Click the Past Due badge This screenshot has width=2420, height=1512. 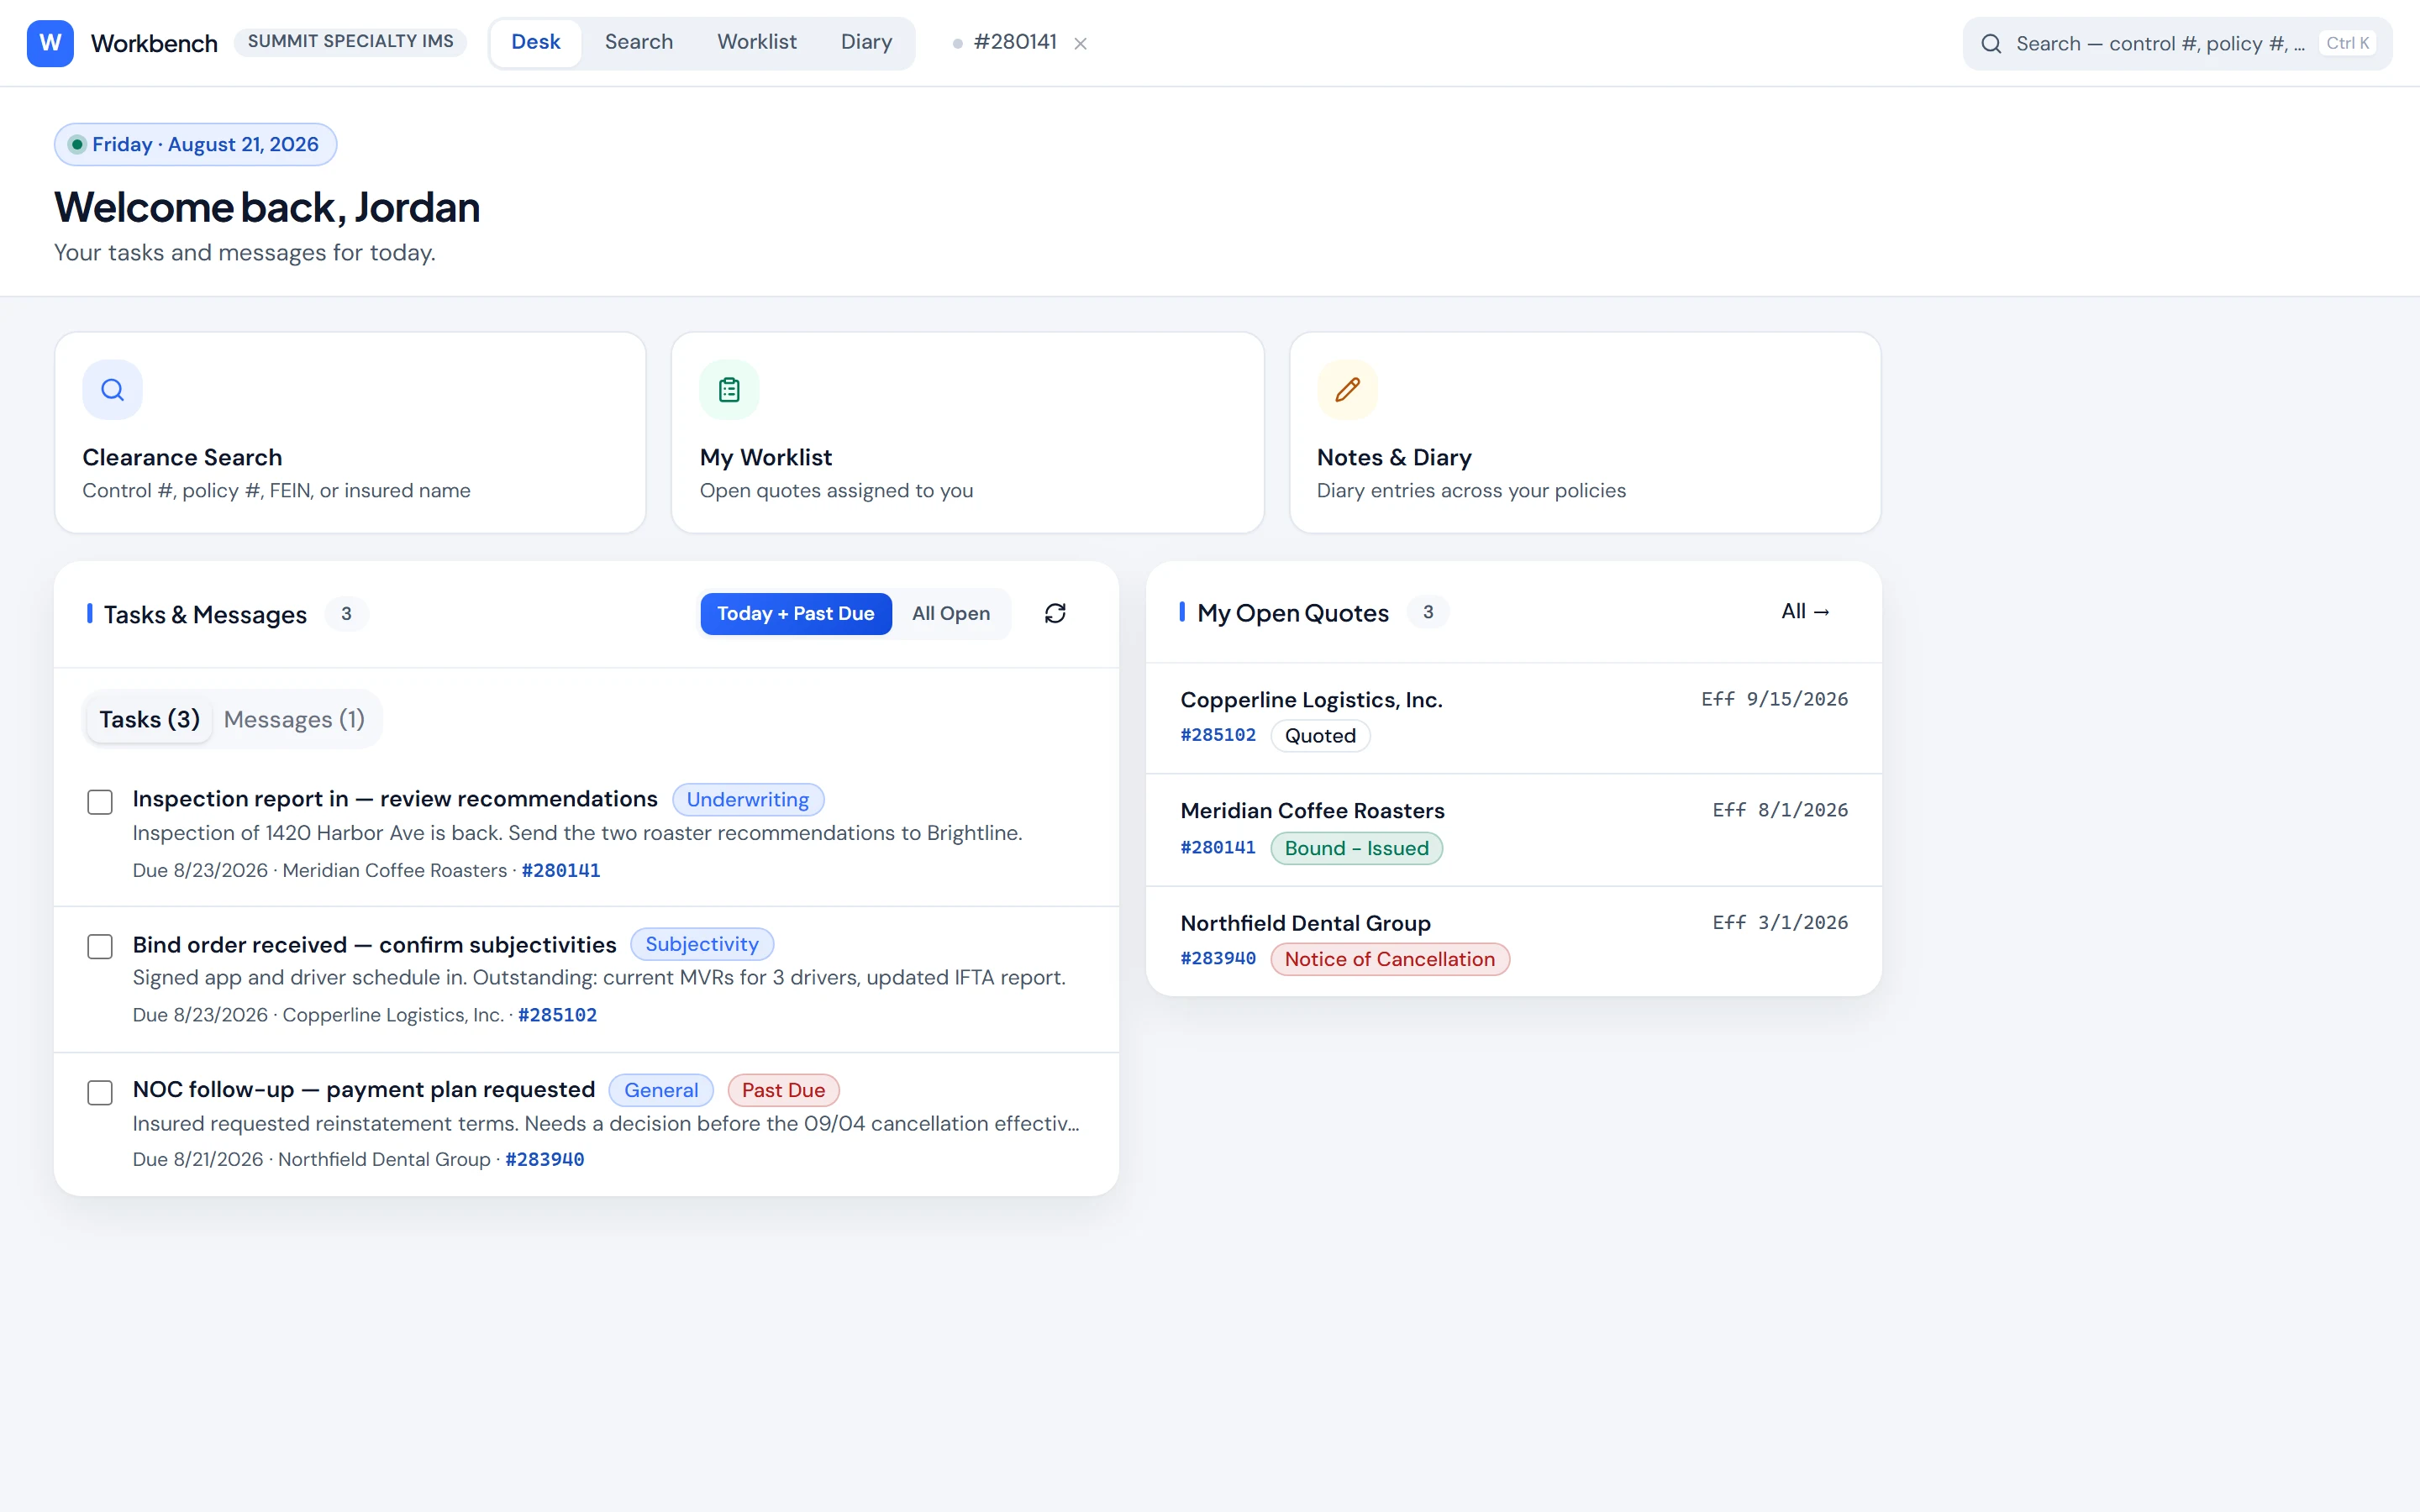point(783,1090)
